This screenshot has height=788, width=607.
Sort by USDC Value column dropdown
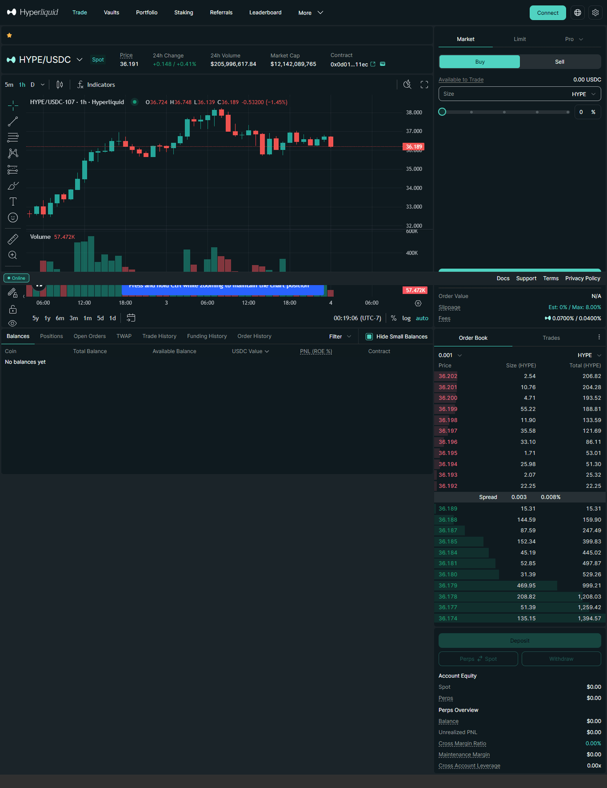point(250,351)
